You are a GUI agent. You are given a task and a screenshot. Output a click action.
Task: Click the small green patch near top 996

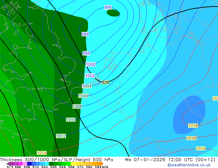(113, 13)
